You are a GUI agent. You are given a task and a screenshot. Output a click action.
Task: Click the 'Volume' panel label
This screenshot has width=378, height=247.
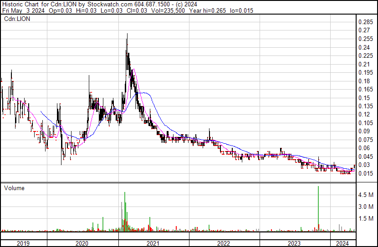[14, 188]
